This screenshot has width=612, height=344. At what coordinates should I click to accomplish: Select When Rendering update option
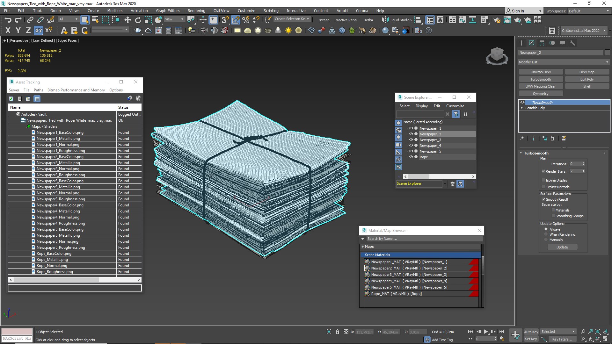coord(546,234)
